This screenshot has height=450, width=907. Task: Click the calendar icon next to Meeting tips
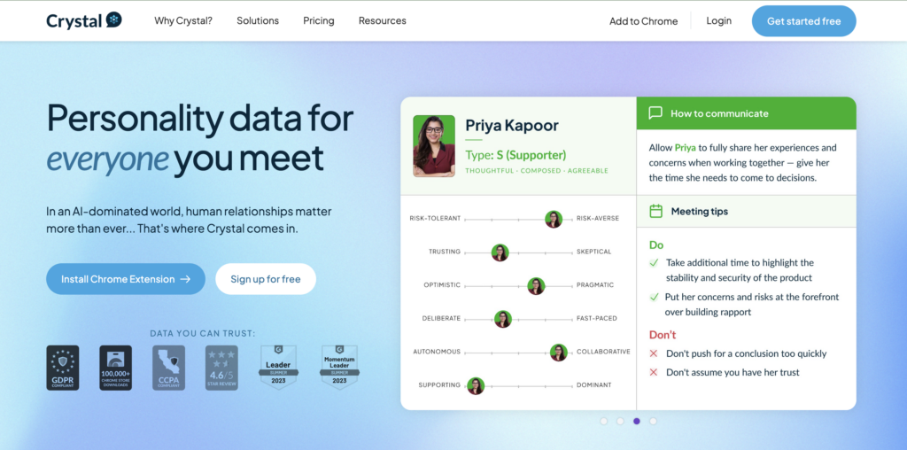pyautogui.click(x=655, y=211)
